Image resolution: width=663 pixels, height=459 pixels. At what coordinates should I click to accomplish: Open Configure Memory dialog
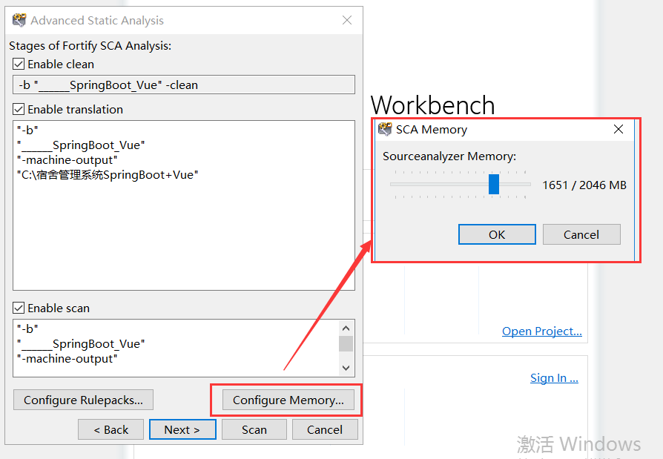coord(288,400)
